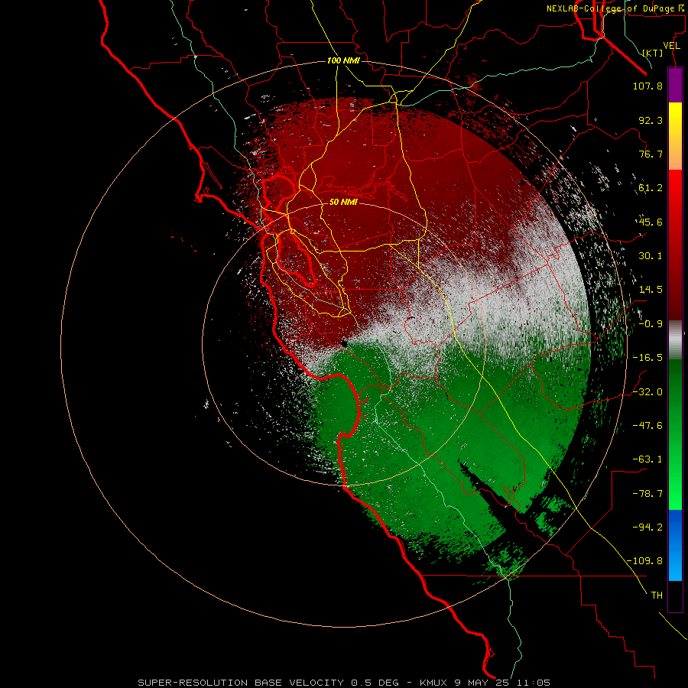The image size is (688, 688).
Task: Click the radar site dot at the map center
Action: (x=344, y=344)
